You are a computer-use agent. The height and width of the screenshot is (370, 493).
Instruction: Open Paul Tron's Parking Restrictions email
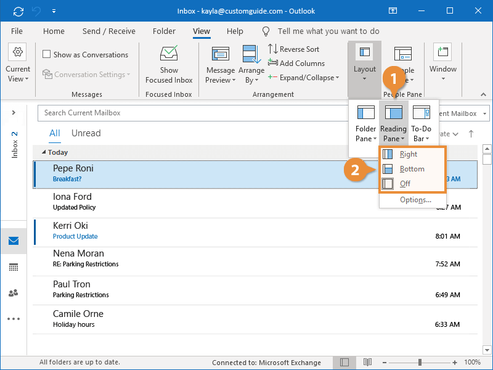pos(255,290)
